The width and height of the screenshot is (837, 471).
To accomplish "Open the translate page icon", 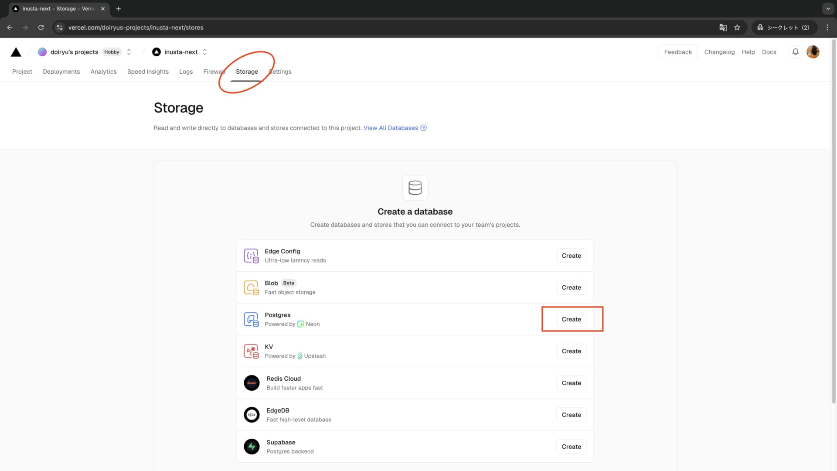I will click(x=723, y=27).
